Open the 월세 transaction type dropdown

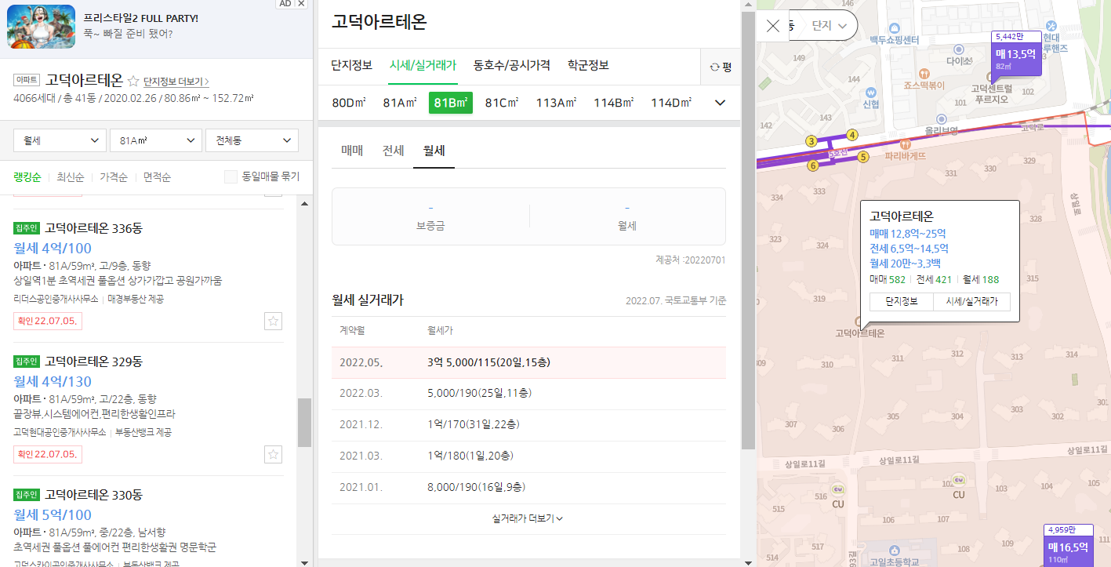[60, 140]
